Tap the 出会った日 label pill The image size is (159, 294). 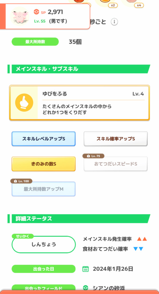pos(43,269)
